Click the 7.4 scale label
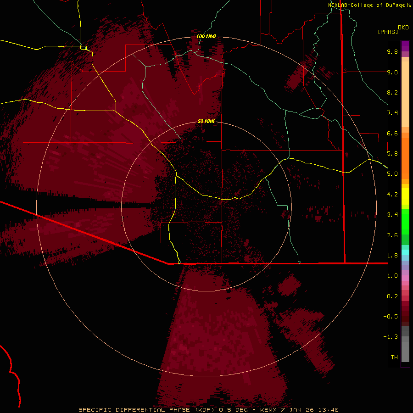 pyautogui.click(x=392, y=113)
